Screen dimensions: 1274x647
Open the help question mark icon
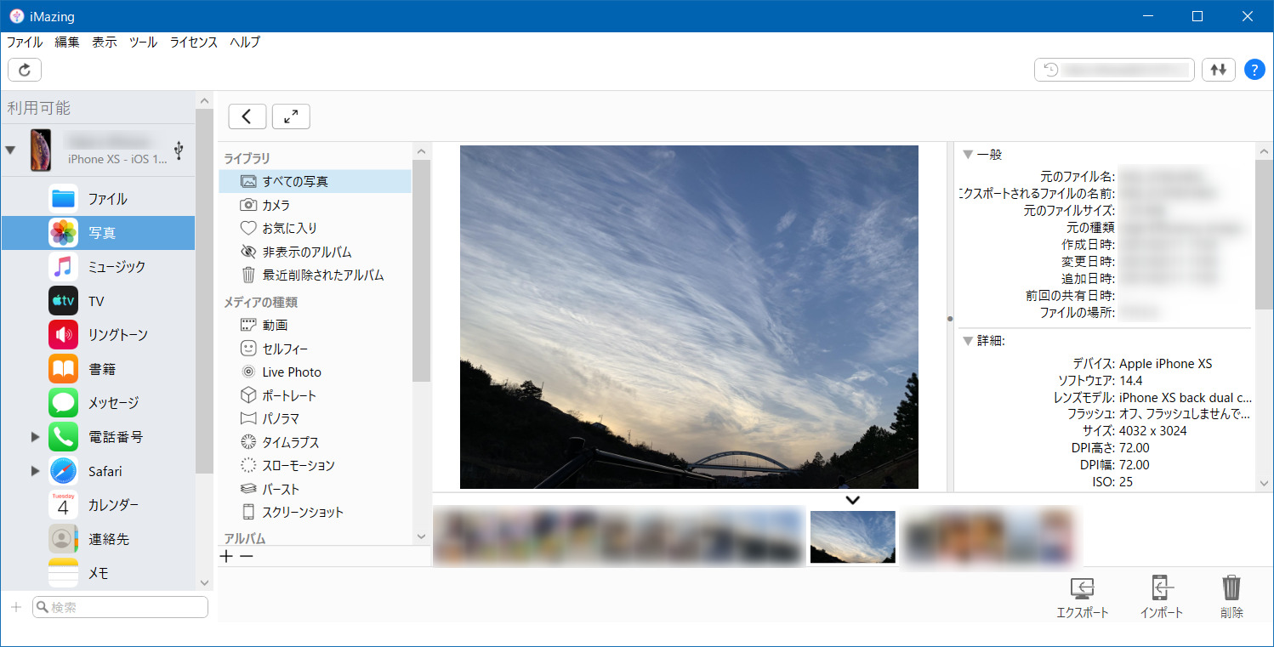tap(1254, 70)
